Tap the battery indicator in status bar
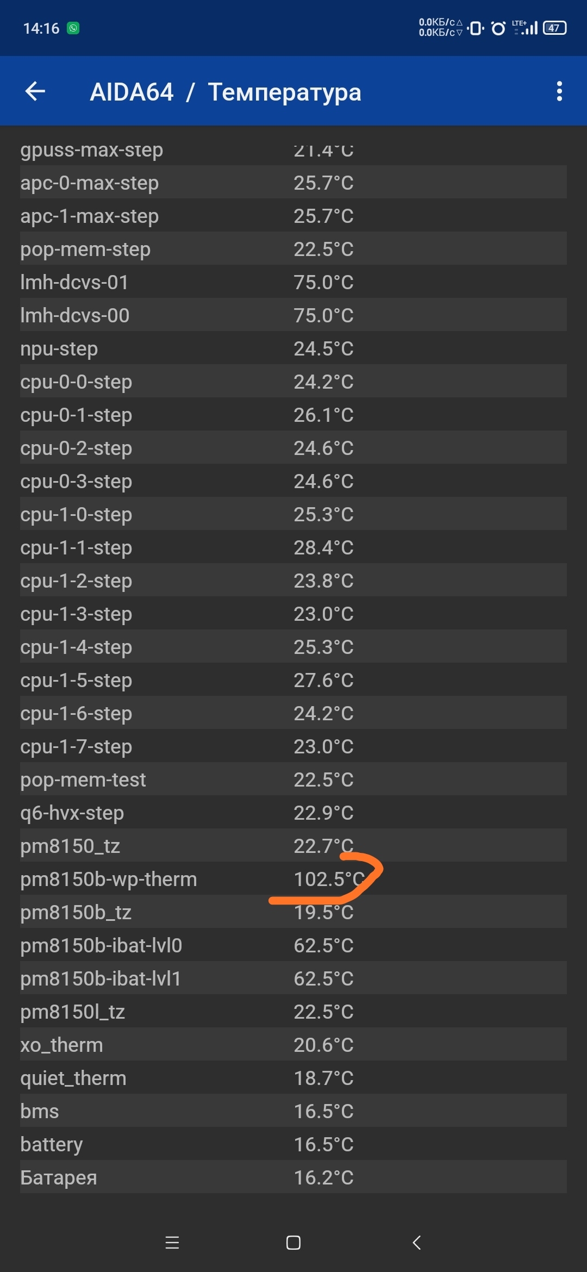The width and height of the screenshot is (587, 1272). click(554, 28)
